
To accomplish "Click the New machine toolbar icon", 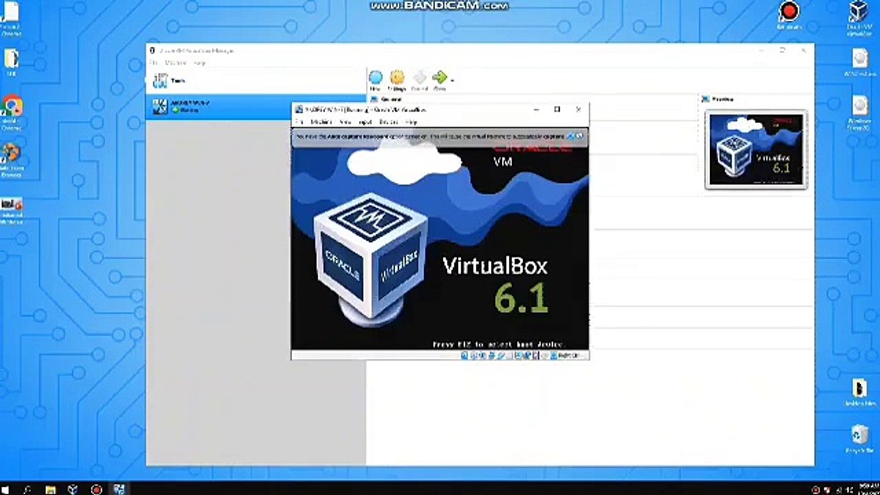I will [375, 80].
